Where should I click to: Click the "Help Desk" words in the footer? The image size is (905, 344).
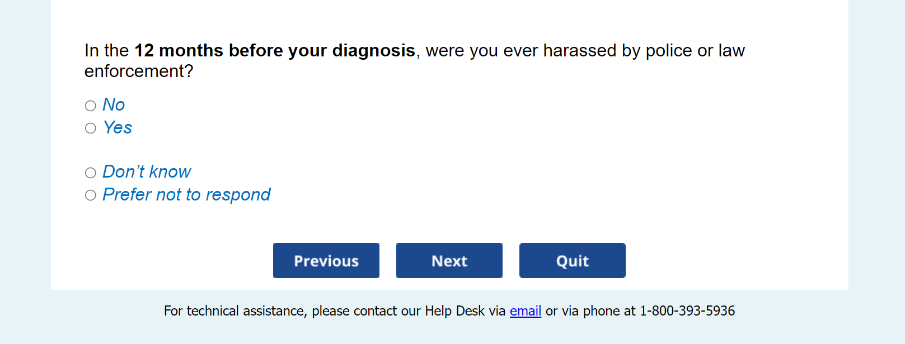click(x=454, y=311)
